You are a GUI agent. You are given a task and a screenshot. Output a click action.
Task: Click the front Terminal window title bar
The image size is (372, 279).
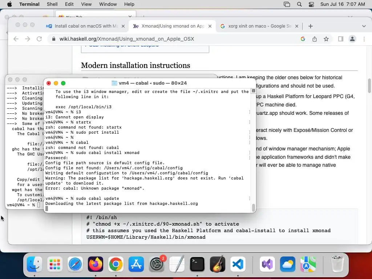pos(150,83)
